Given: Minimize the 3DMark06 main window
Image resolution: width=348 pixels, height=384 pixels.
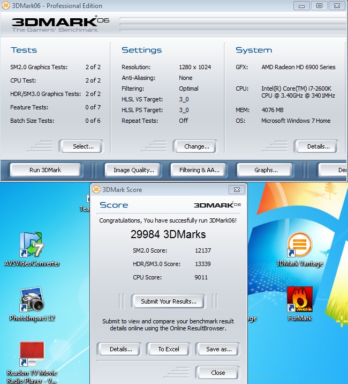Looking at the screenshot, I should coord(301,6).
